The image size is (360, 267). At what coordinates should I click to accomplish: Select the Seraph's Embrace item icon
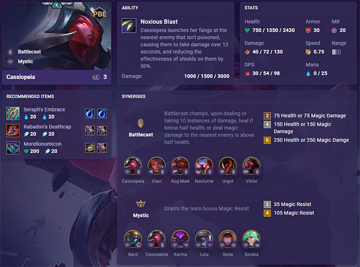click(x=13, y=114)
